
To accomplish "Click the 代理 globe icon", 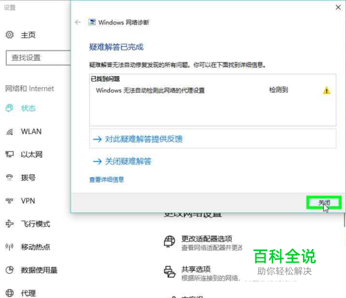I will click(10, 293).
